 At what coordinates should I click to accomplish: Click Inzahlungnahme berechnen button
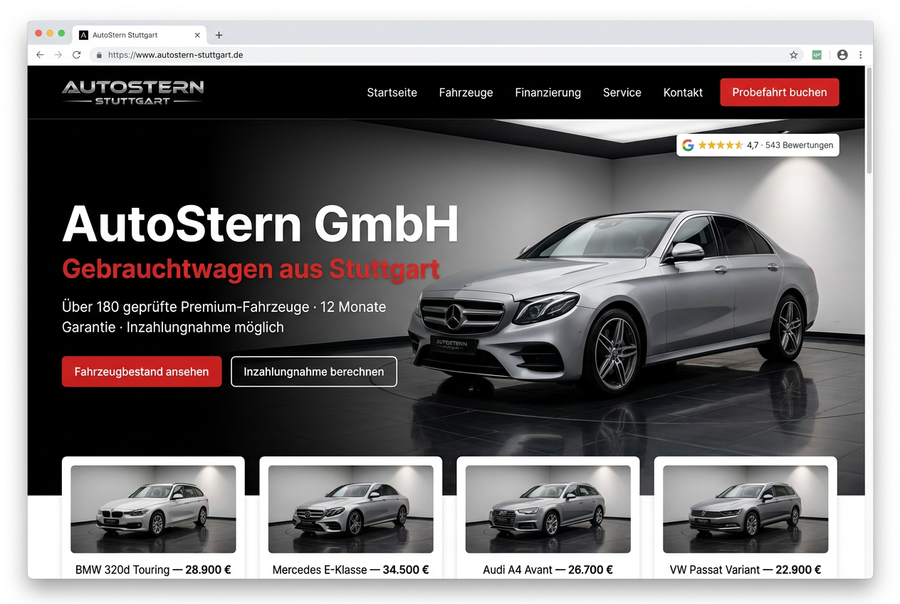pos(314,372)
